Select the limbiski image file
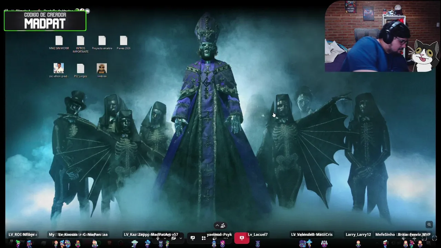 click(102, 70)
